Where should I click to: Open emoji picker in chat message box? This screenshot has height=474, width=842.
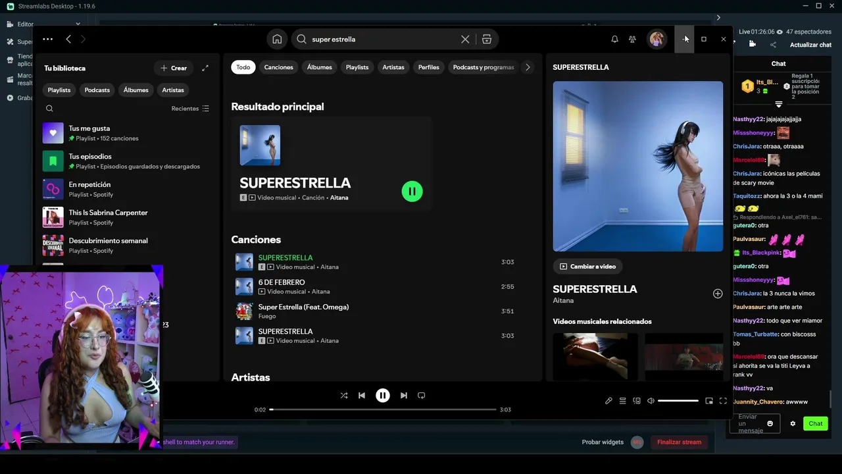click(770, 423)
